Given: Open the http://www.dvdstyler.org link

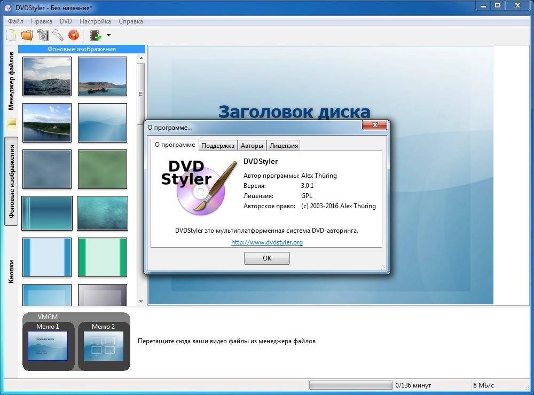Looking at the screenshot, I should 267,242.
